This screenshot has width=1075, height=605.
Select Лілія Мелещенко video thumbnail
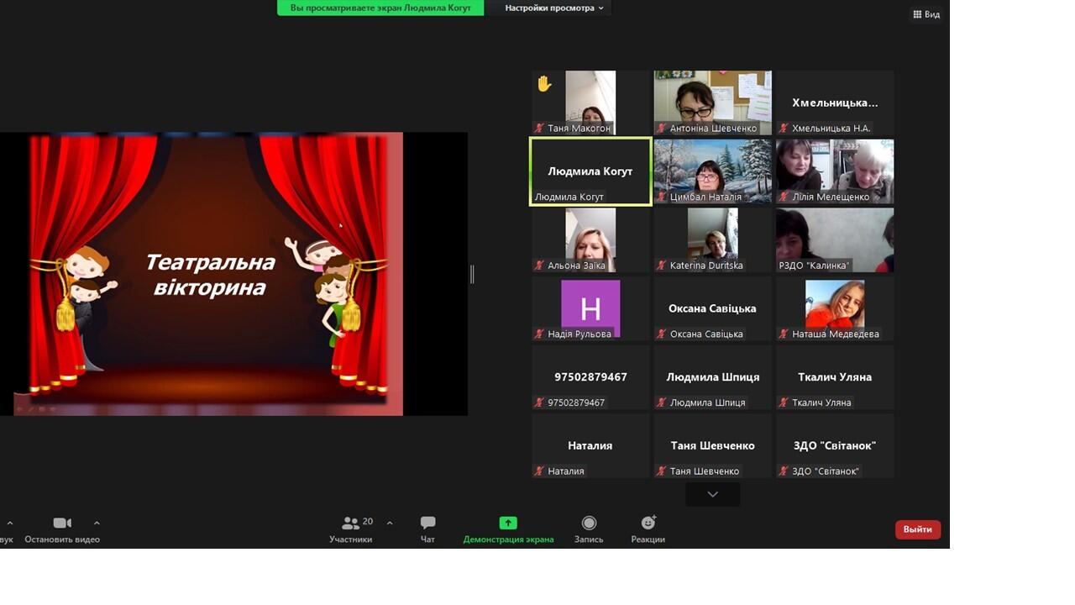click(x=835, y=171)
